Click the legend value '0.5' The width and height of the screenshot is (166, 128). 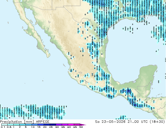click(x=9, y=127)
